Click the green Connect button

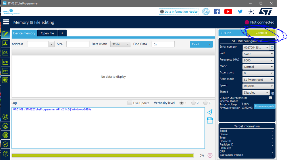[x=261, y=33]
